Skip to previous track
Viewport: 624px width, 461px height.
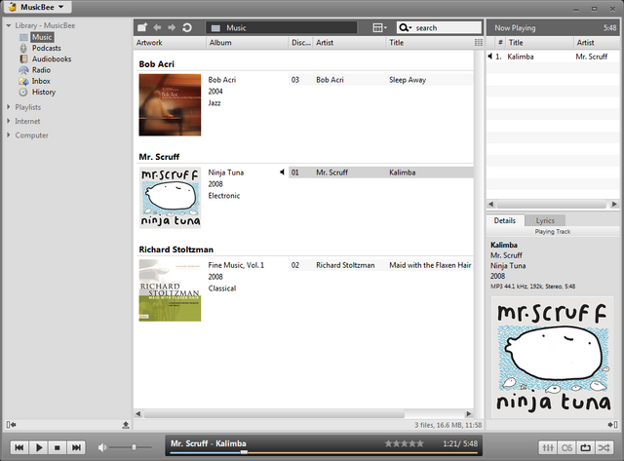pyautogui.click(x=19, y=448)
